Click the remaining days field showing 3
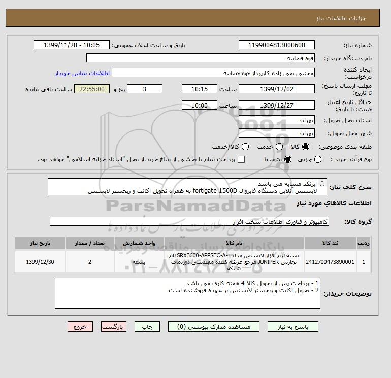Viewport: 391px width, 378px height. [145, 89]
